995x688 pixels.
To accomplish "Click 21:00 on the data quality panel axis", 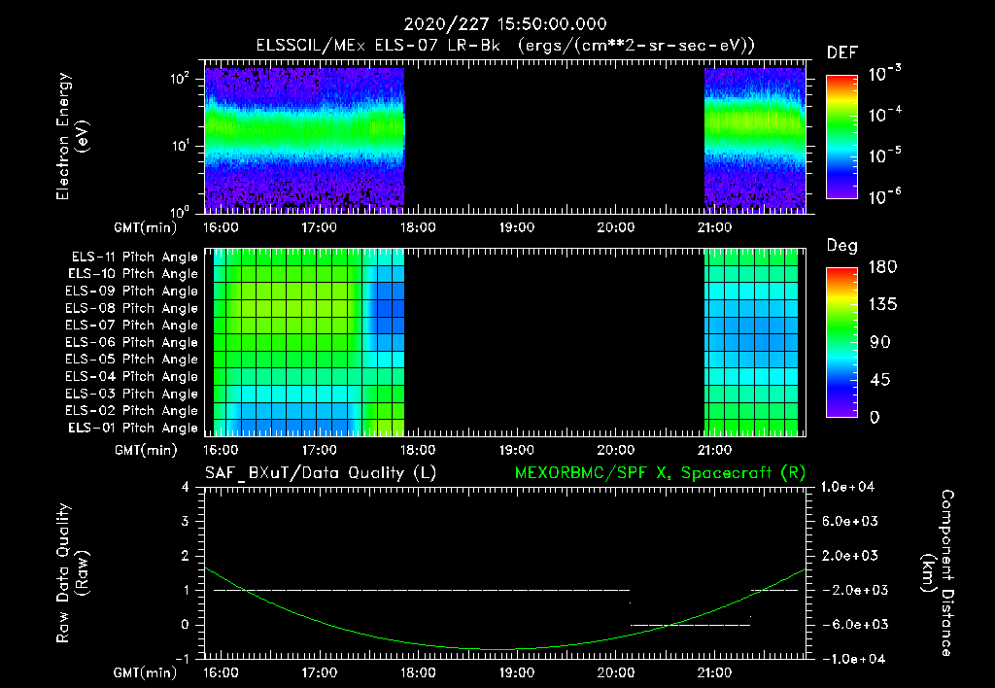I will [714, 672].
